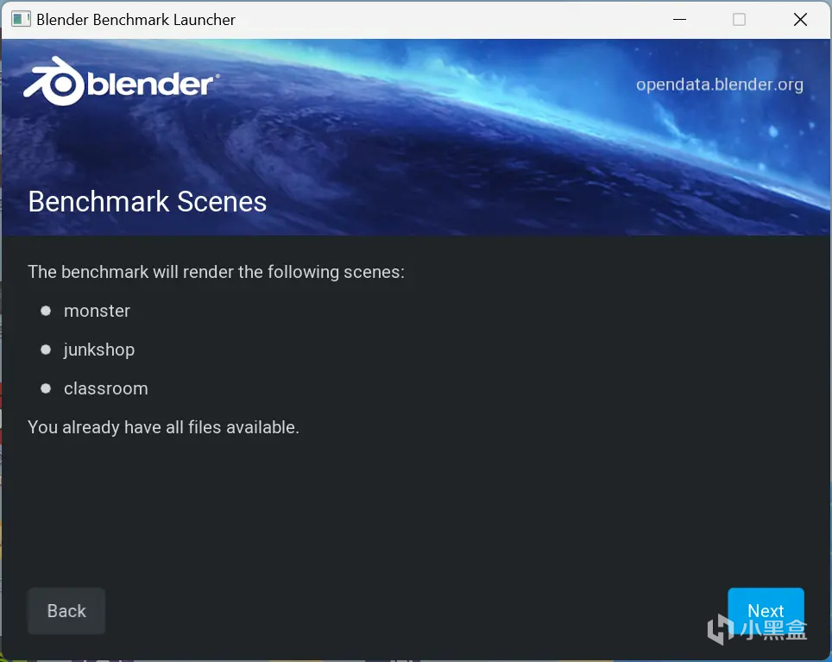The height and width of the screenshot is (662, 832).
Task: Close the Blender Benchmark Launcher window
Action: [800, 20]
